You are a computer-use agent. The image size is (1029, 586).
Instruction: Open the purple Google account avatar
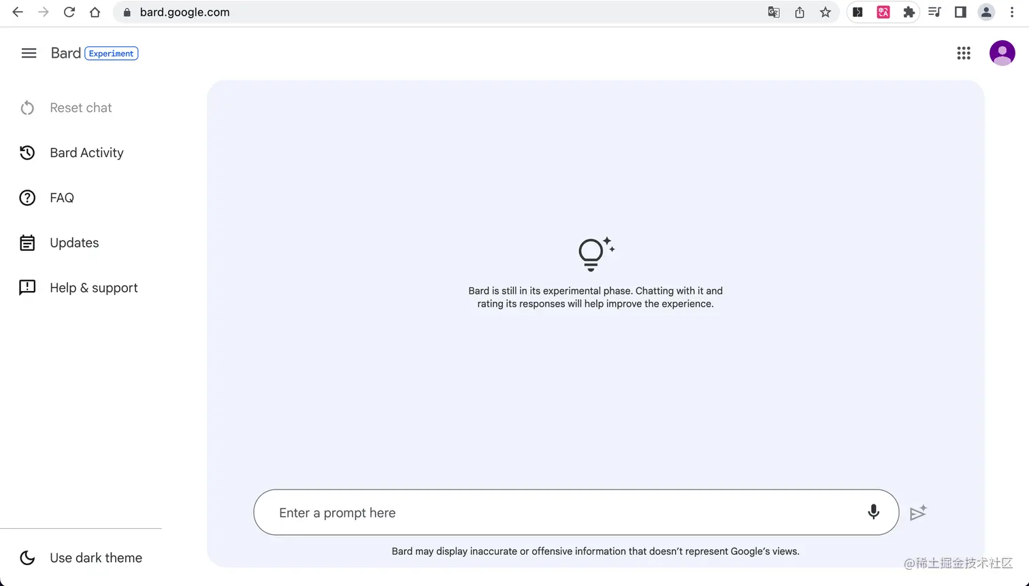point(1002,53)
